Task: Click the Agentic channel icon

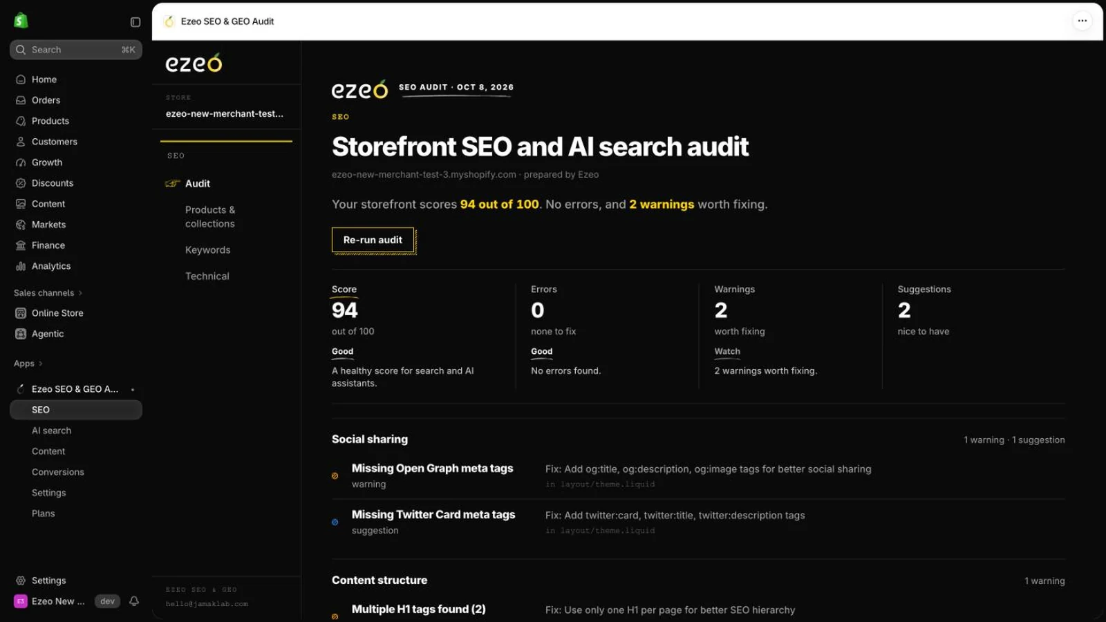Action: point(21,334)
